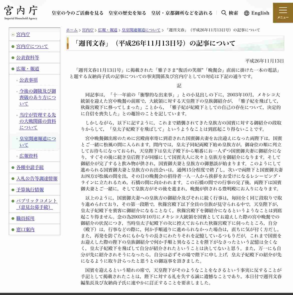The width and height of the screenshot is (293, 295).
Task: Click paragraph starting 同記事は
Action: 181,104
